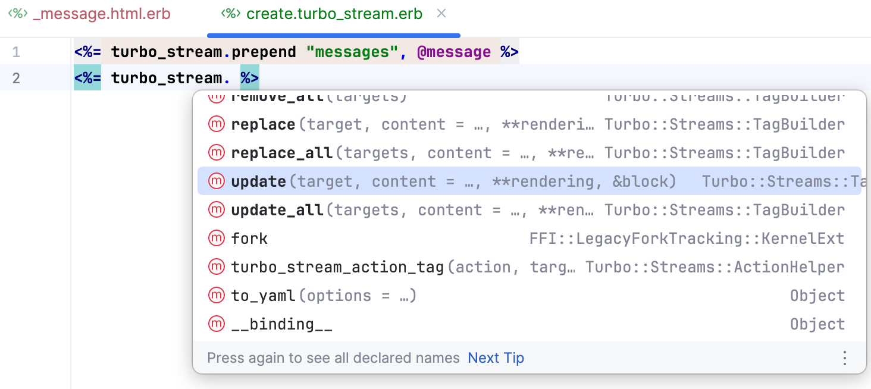871x389 pixels.
Task: Click the opening <%= tag on line 1
Action: (x=87, y=52)
